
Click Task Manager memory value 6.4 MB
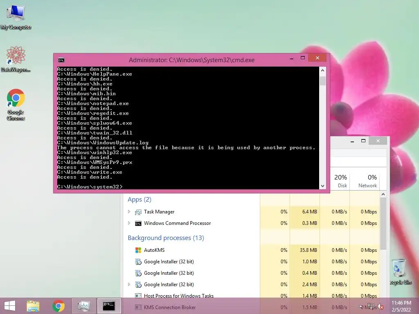coord(309,212)
